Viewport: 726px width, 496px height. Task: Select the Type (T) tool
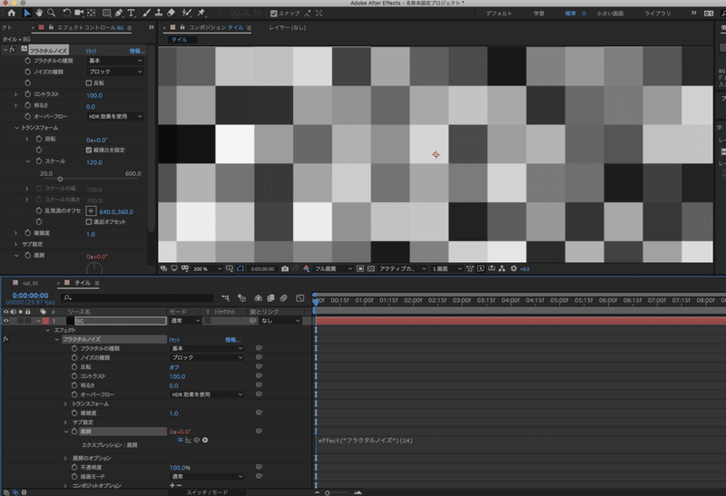coord(132,14)
